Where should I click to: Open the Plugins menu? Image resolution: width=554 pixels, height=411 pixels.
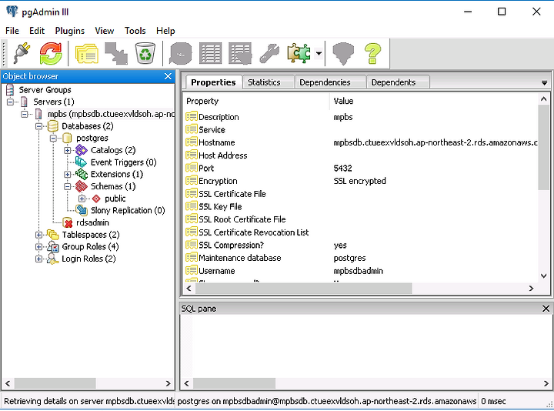(69, 31)
